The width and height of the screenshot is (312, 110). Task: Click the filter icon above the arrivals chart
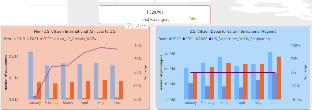click(x=129, y=25)
